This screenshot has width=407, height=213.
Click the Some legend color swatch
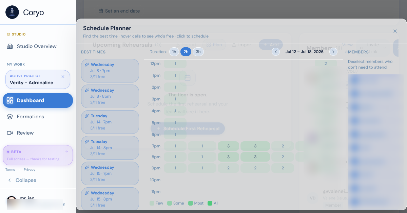click(170, 203)
